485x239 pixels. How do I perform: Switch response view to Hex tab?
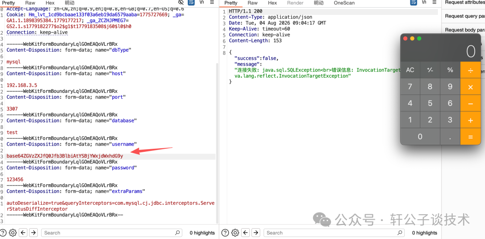(x=273, y=3)
